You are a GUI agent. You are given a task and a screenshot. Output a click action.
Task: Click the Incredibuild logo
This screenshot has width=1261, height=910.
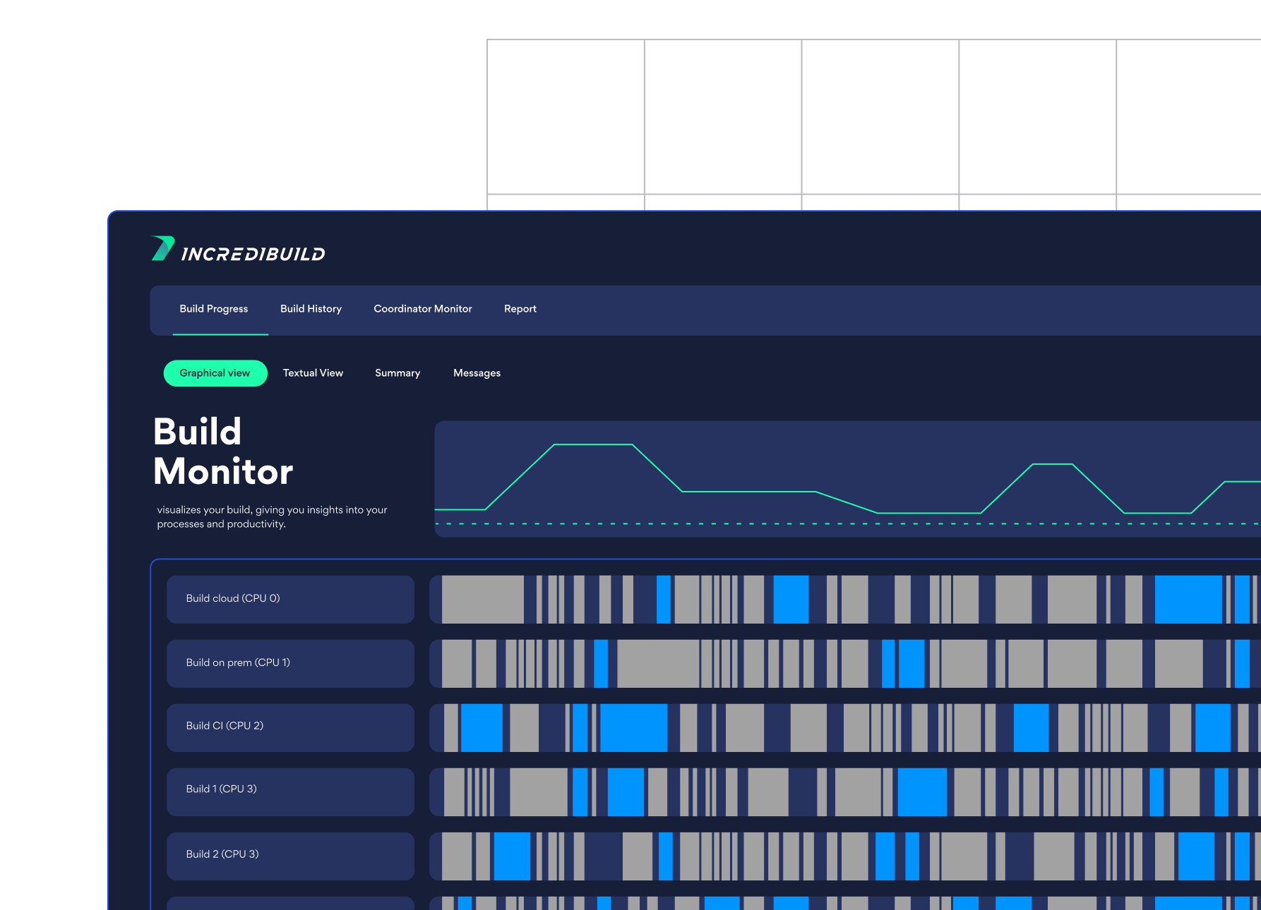pos(238,249)
